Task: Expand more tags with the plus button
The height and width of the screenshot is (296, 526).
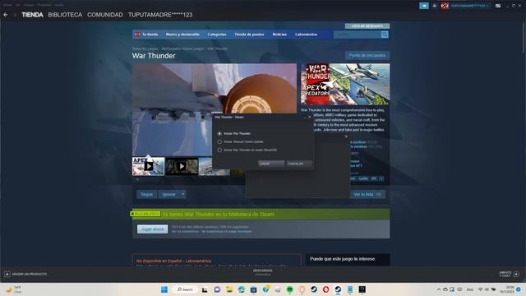Action: pyautogui.click(x=381, y=178)
